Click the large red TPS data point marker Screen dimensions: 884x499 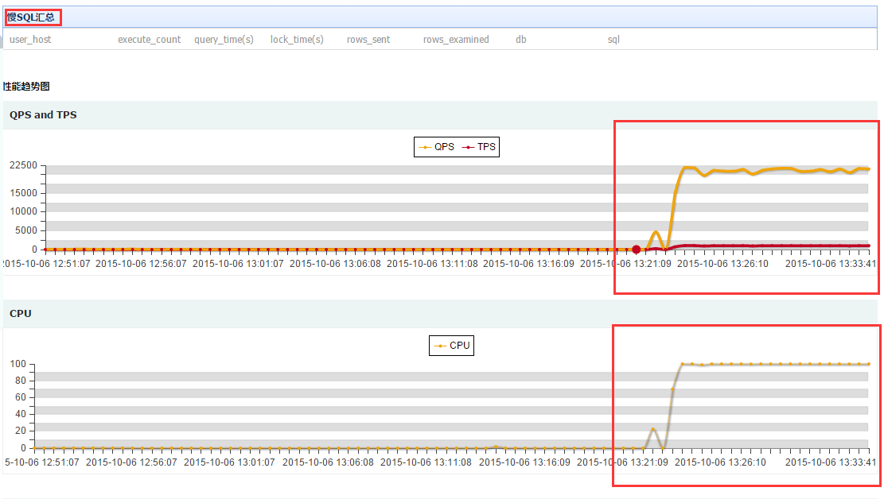(636, 249)
